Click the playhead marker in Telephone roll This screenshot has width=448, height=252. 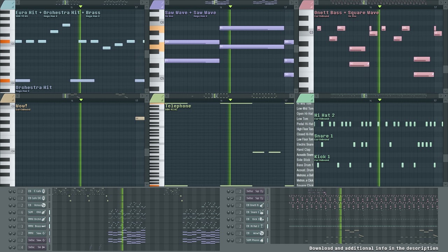tap(230, 100)
